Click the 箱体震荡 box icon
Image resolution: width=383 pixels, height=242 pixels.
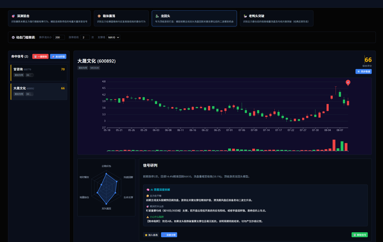coord(99,16)
